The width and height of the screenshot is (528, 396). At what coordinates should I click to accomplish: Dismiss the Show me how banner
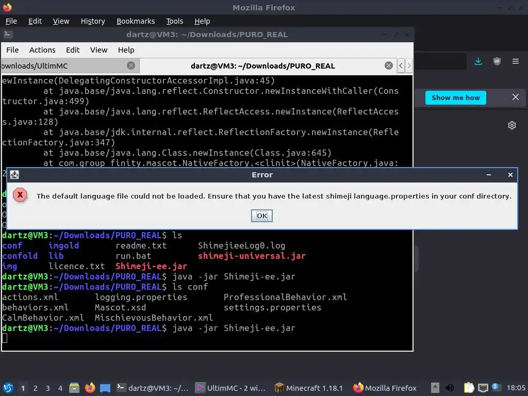point(515,97)
